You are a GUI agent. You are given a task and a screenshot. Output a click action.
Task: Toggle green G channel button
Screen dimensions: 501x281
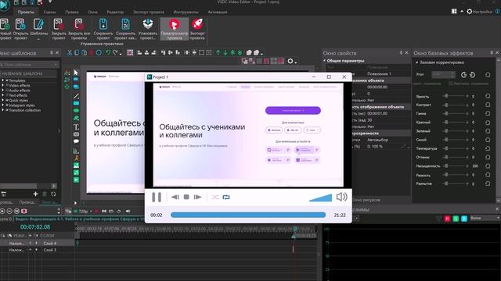(456, 219)
